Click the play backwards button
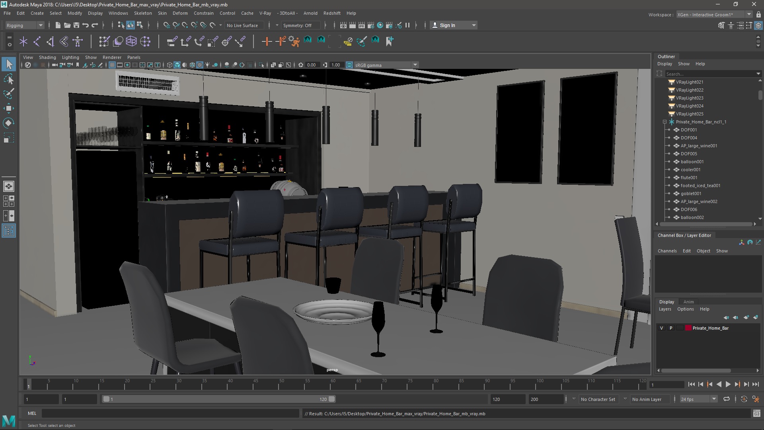 [719, 384]
